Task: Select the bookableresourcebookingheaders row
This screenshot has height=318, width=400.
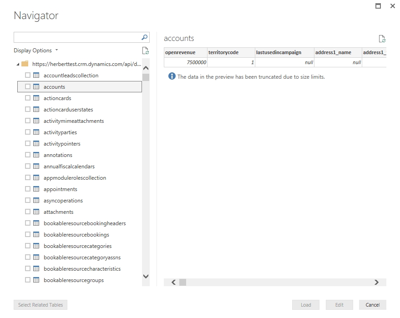Action: [80, 223]
